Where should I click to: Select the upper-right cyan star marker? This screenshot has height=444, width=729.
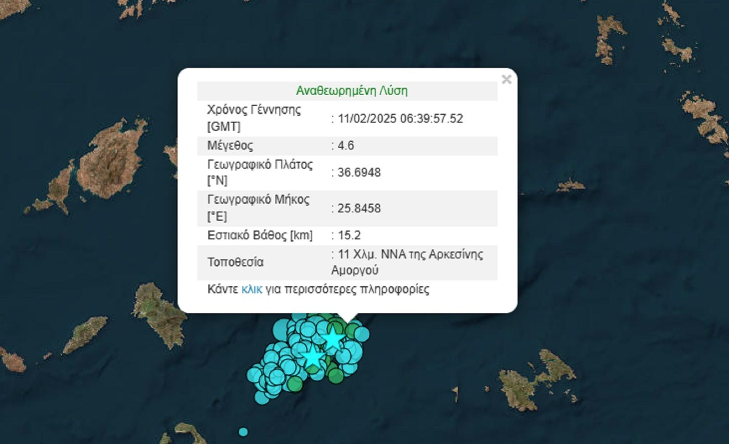coord(334,339)
